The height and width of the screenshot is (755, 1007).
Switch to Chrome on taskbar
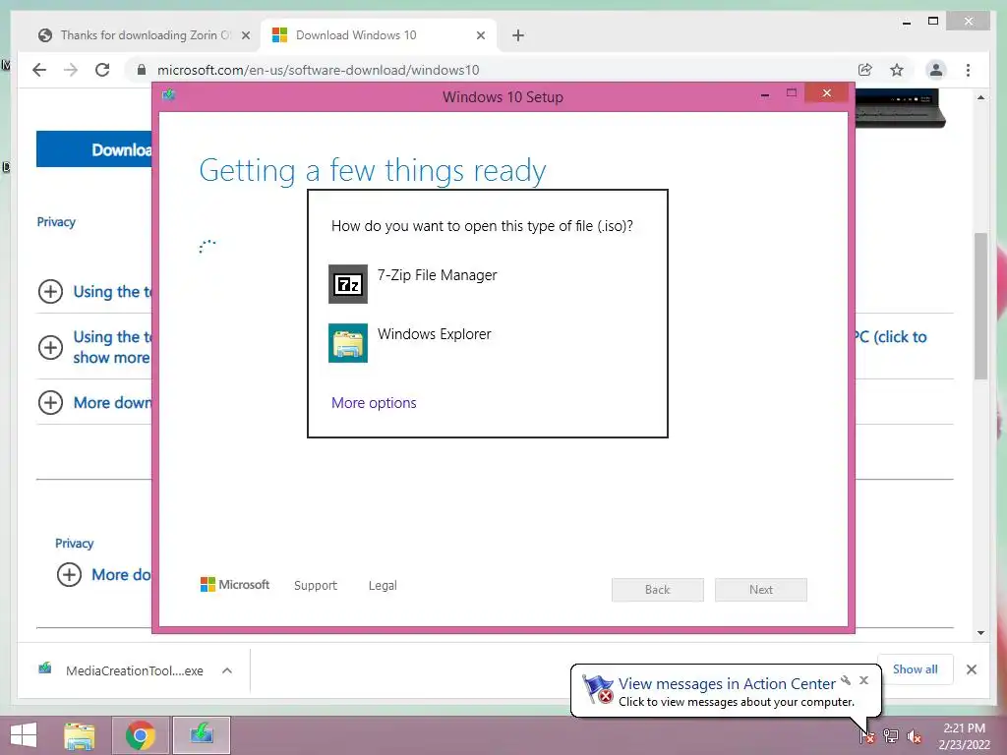tap(141, 735)
